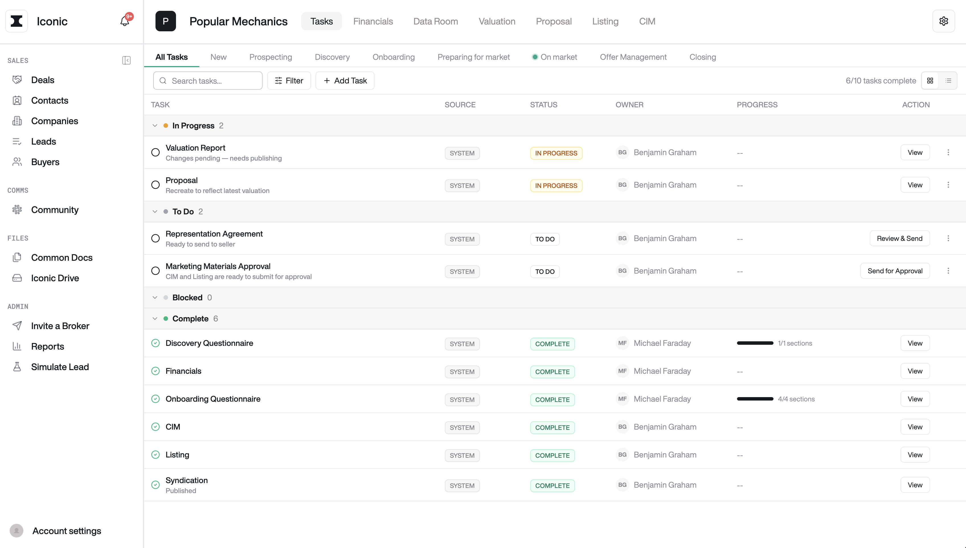Open Contacts in the sidebar

click(x=50, y=100)
